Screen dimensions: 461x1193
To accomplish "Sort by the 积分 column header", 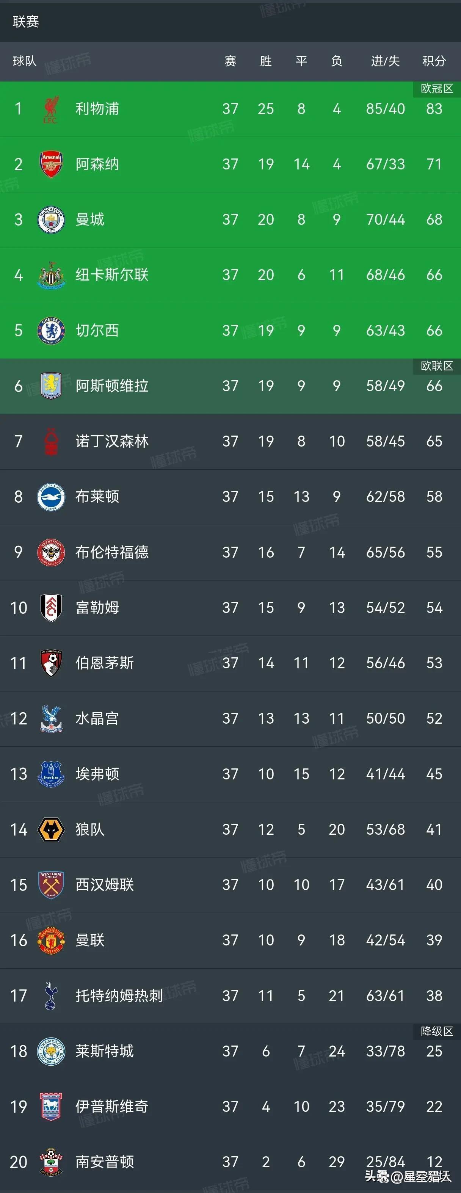I will click(x=434, y=61).
